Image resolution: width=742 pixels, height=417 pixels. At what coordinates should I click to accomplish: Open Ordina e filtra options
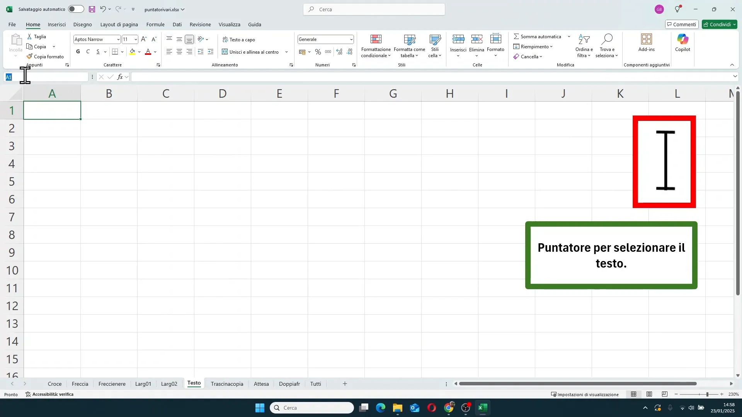[x=584, y=46]
